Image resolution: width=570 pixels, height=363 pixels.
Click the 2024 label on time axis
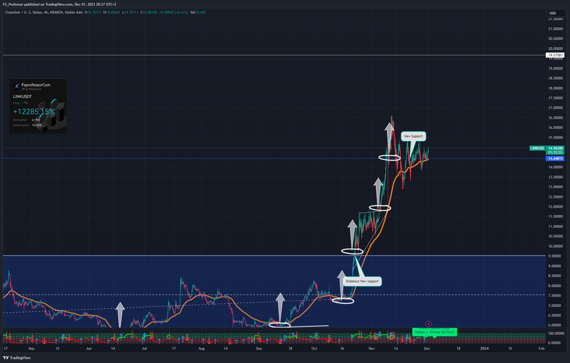click(x=484, y=349)
